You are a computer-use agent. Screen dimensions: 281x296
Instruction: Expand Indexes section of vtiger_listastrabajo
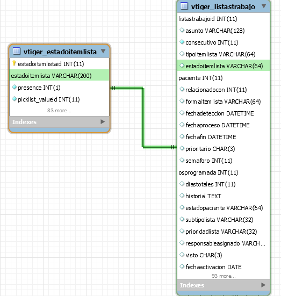263,285
